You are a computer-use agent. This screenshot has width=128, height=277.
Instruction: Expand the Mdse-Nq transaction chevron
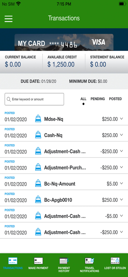(121, 119)
